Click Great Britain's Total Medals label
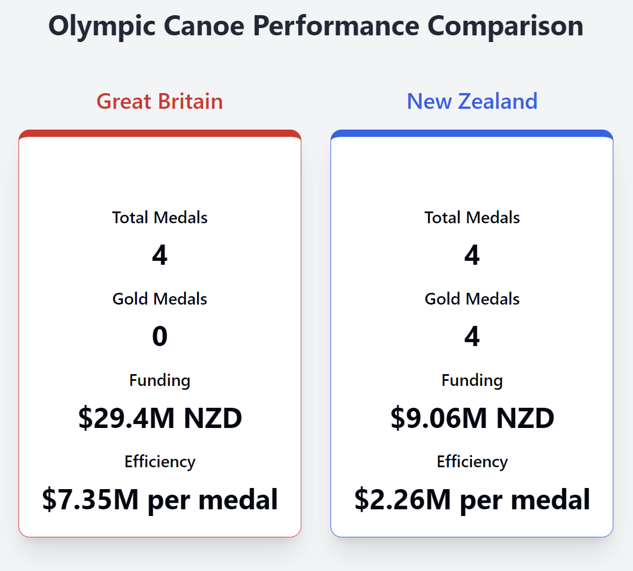The height and width of the screenshot is (571, 633). click(159, 218)
